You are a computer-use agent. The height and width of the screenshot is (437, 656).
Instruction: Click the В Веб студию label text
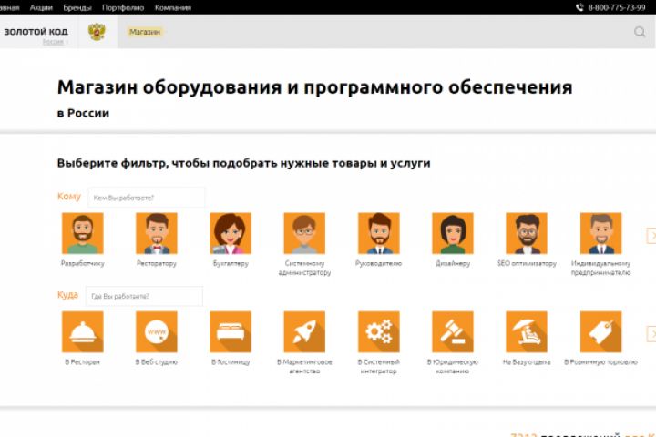pos(157,362)
